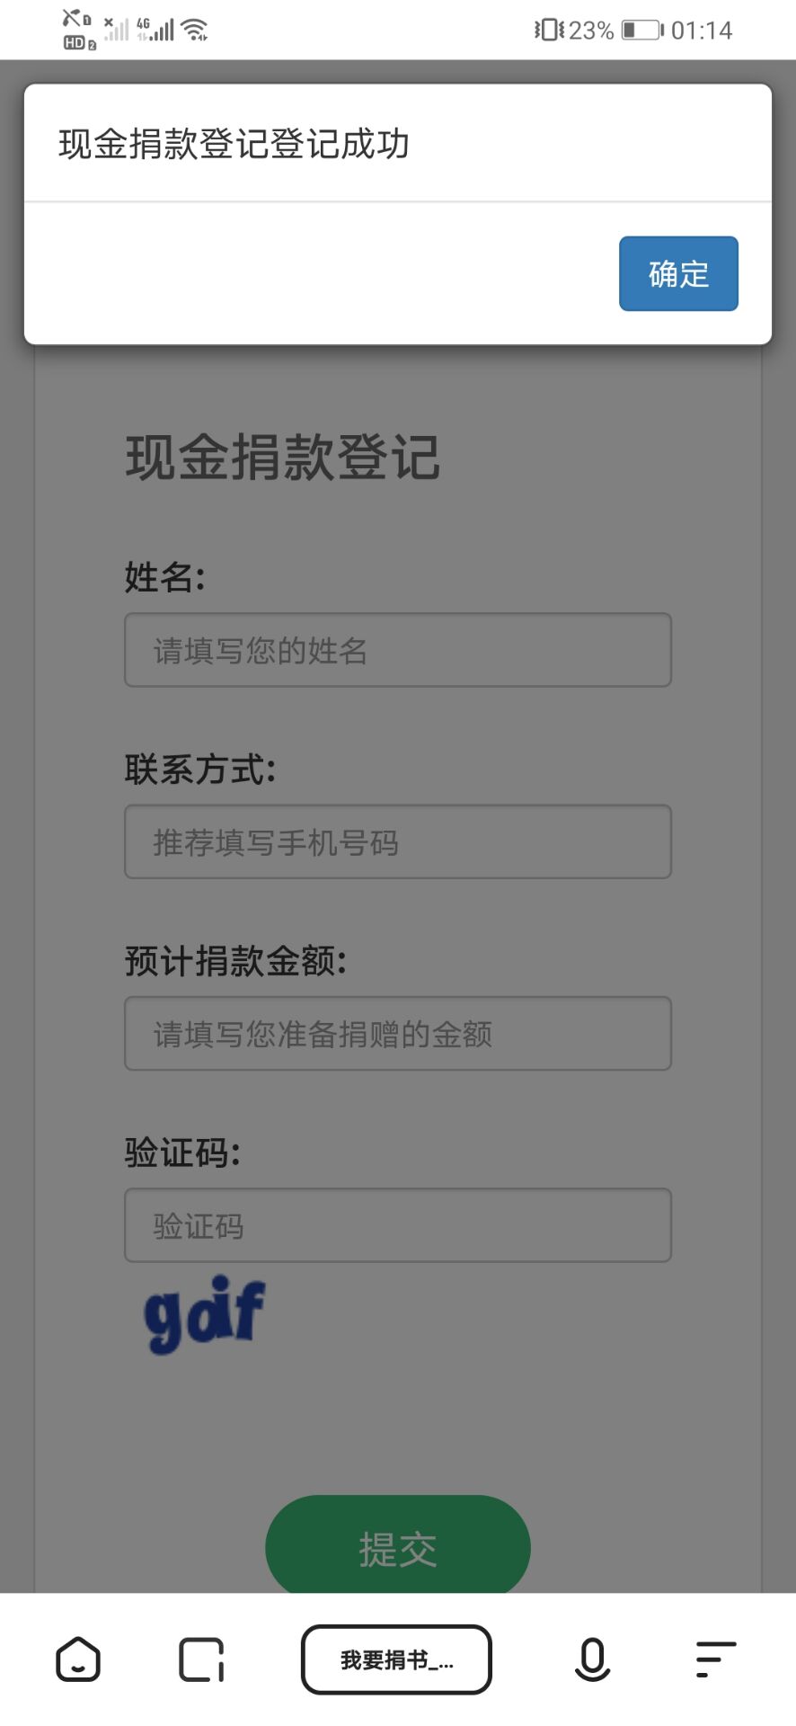Open the browser tabs switcher icon
This screenshot has height=1726, width=796.
[x=201, y=1659]
